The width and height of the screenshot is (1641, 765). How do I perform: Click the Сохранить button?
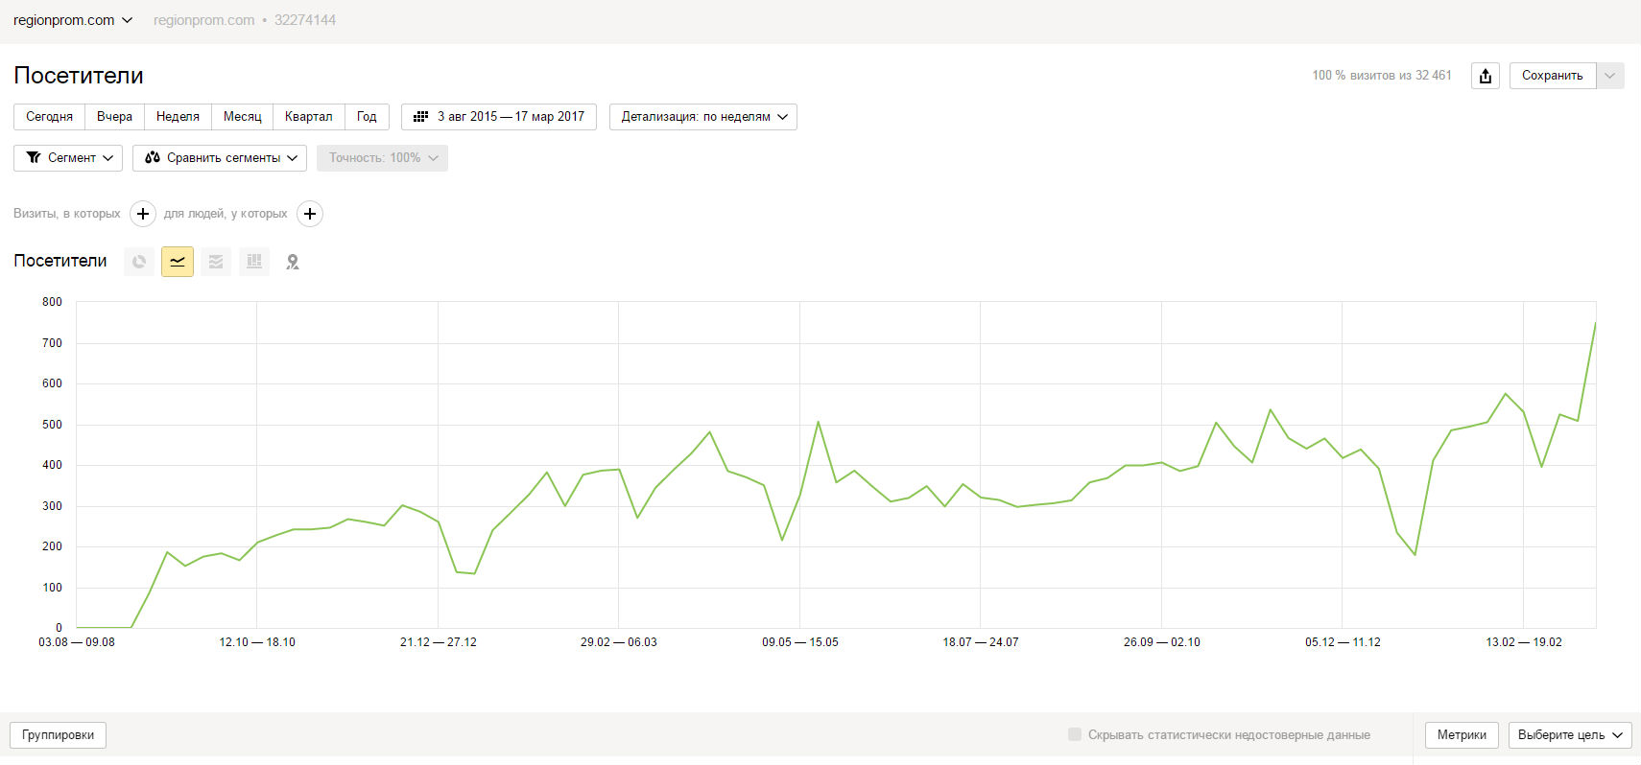pyautogui.click(x=1553, y=76)
